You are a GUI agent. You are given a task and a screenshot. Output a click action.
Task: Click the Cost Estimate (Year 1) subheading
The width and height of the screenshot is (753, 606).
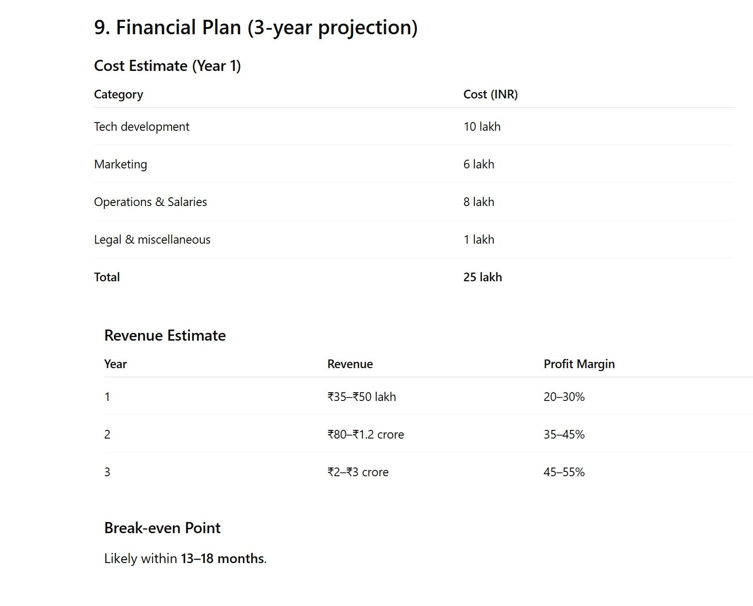click(x=167, y=66)
